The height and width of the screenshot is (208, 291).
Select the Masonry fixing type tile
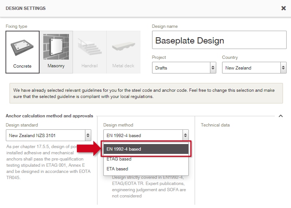(x=56, y=52)
